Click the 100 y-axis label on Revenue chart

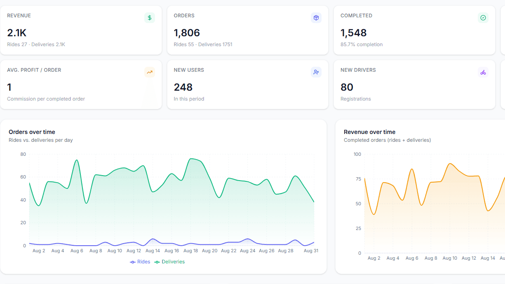[x=357, y=154]
